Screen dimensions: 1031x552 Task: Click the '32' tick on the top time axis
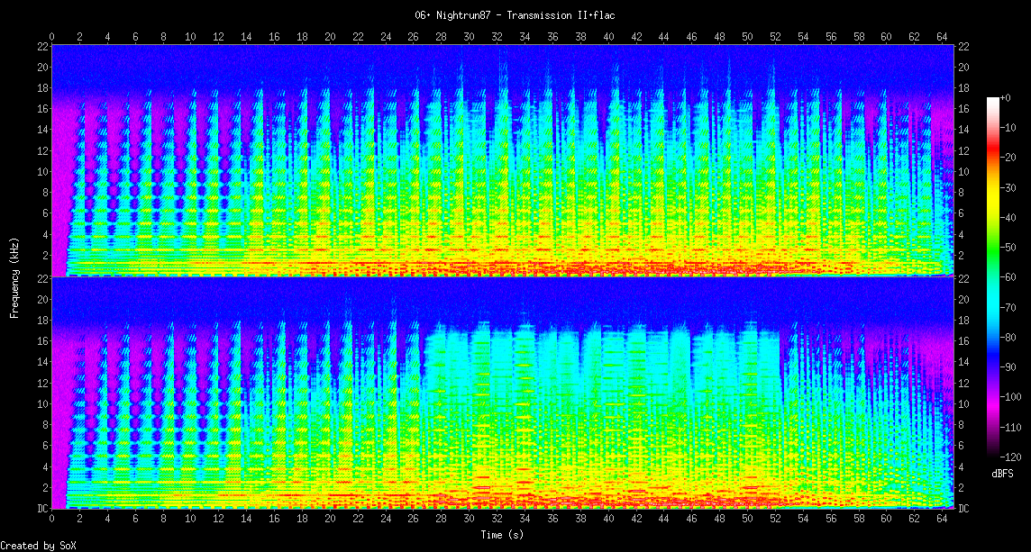pyautogui.click(x=497, y=36)
